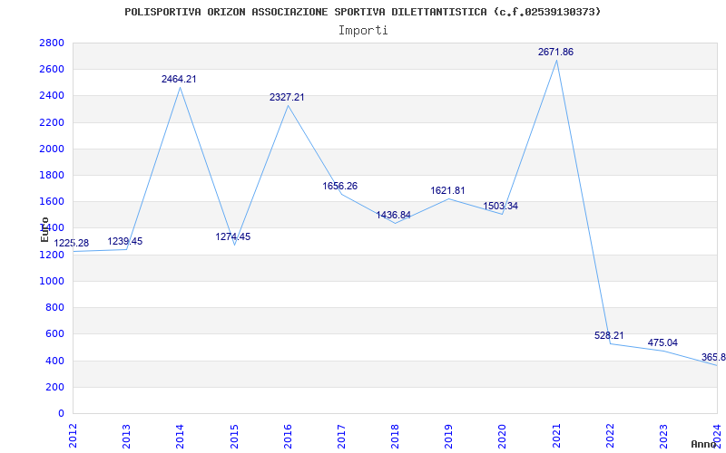Click the 2000 y-axis tick label
The height and width of the screenshot is (453, 726).
pos(53,149)
